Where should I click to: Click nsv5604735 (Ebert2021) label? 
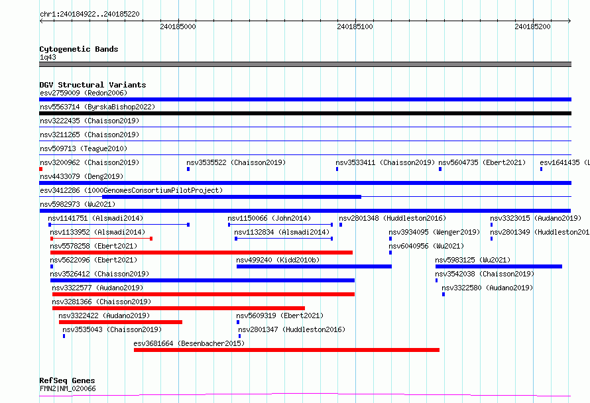point(482,162)
